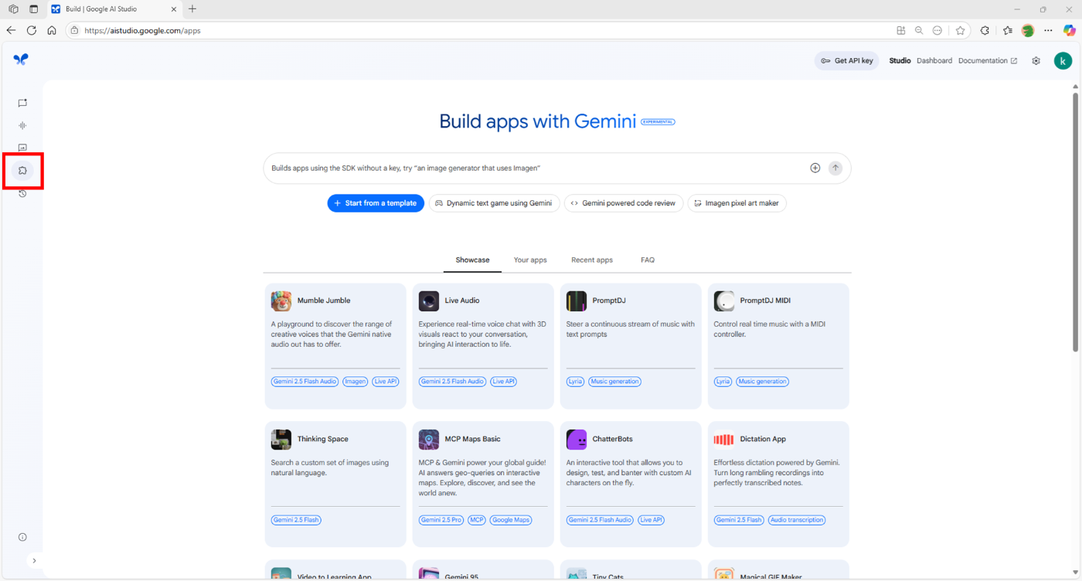Open a new browser tab
This screenshot has width=1082, height=581.
pos(192,9)
